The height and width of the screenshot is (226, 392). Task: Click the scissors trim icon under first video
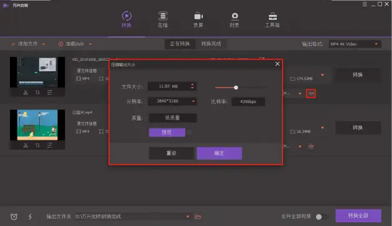[x=26, y=93]
